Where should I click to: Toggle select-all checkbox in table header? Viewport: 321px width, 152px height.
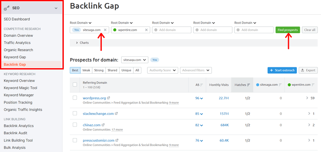[x=75, y=85]
